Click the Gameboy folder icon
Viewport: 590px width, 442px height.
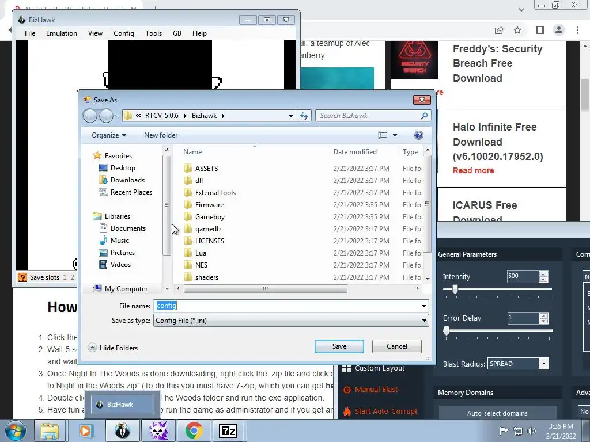point(188,216)
